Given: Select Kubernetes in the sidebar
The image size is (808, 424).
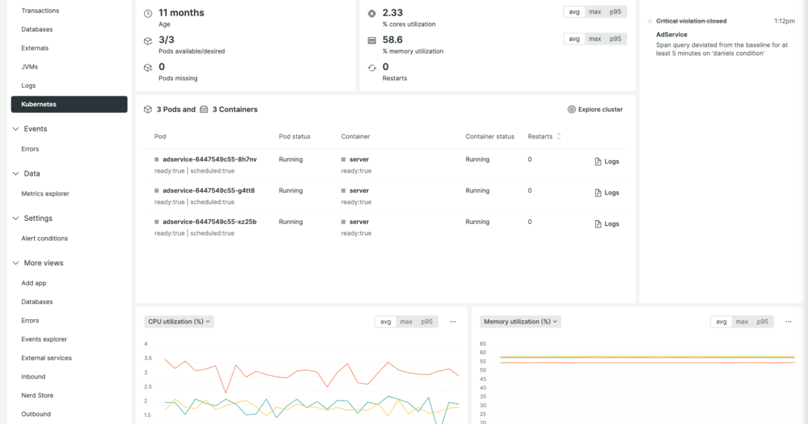Looking at the screenshot, I should pyautogui.click(x=38, y=104).
